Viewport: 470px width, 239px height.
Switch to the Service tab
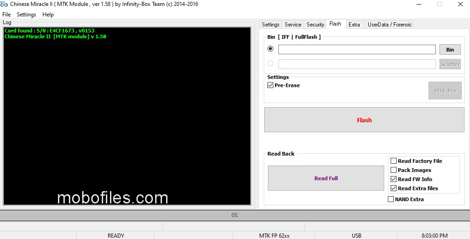pos(293,25)
